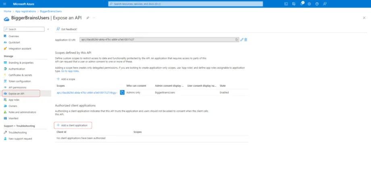The image size is (371, 179).
Task: Click the Admins only cell
Action: (133, 92)
